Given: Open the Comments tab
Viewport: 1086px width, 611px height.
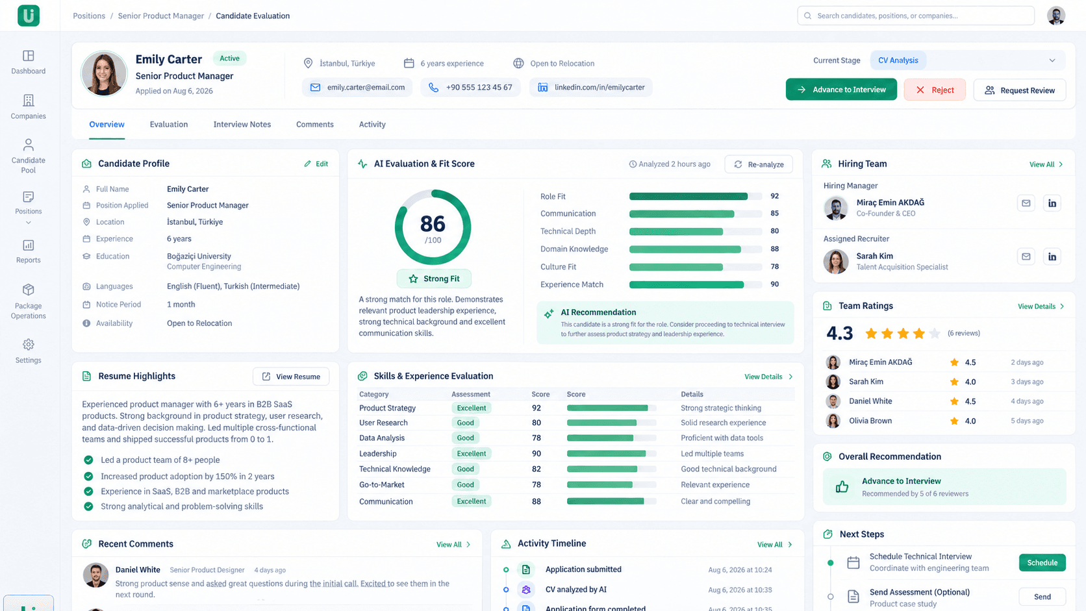Looking at the screenshot, I should 315,125.
